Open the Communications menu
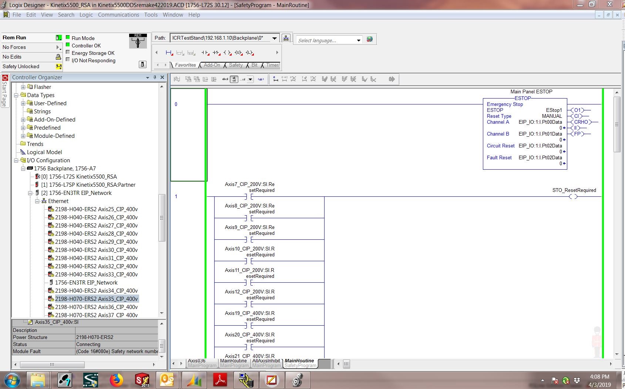 [118, 15]
